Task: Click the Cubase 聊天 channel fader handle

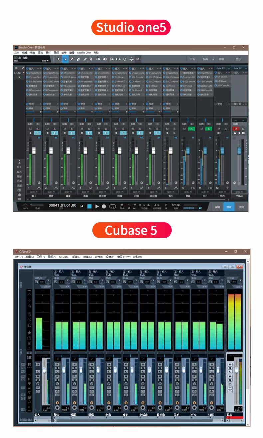Action: tap(64, 370)
